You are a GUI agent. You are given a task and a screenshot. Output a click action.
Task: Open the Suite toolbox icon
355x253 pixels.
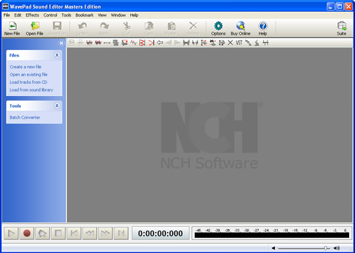[x=342, y=26]
